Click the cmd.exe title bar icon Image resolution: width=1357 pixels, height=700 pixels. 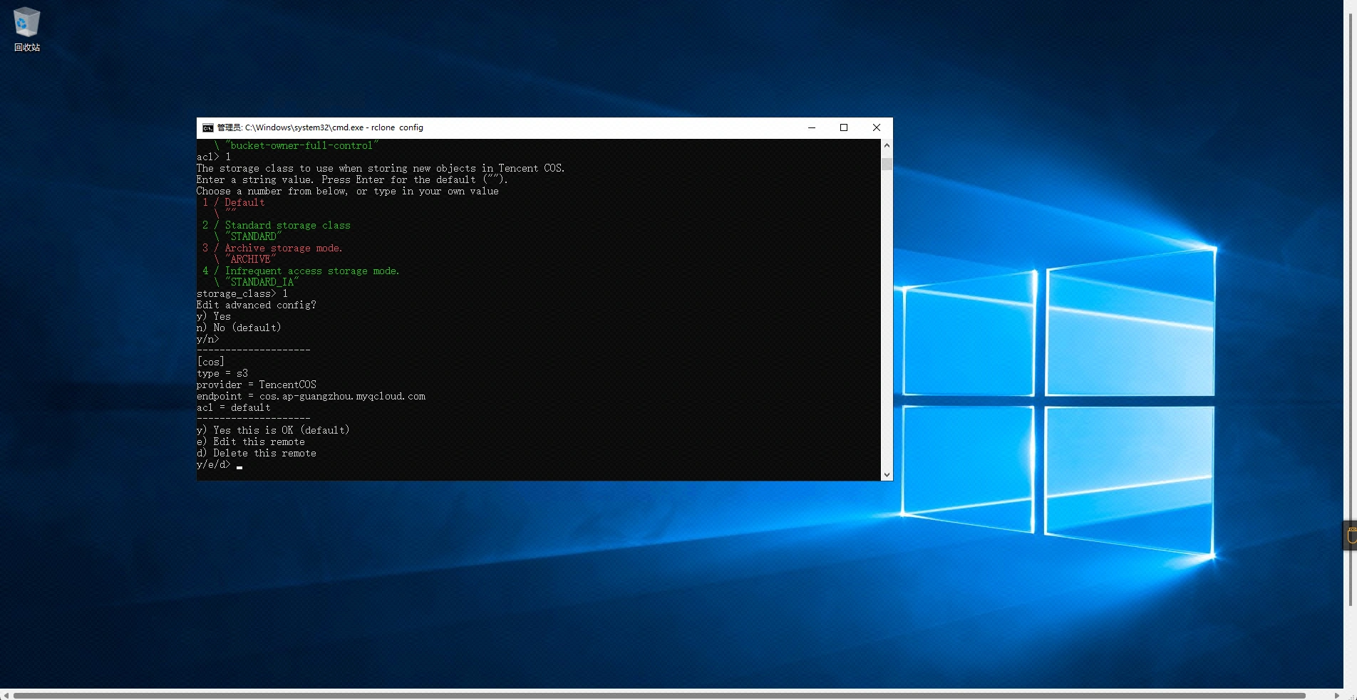(x=207, y=127)
